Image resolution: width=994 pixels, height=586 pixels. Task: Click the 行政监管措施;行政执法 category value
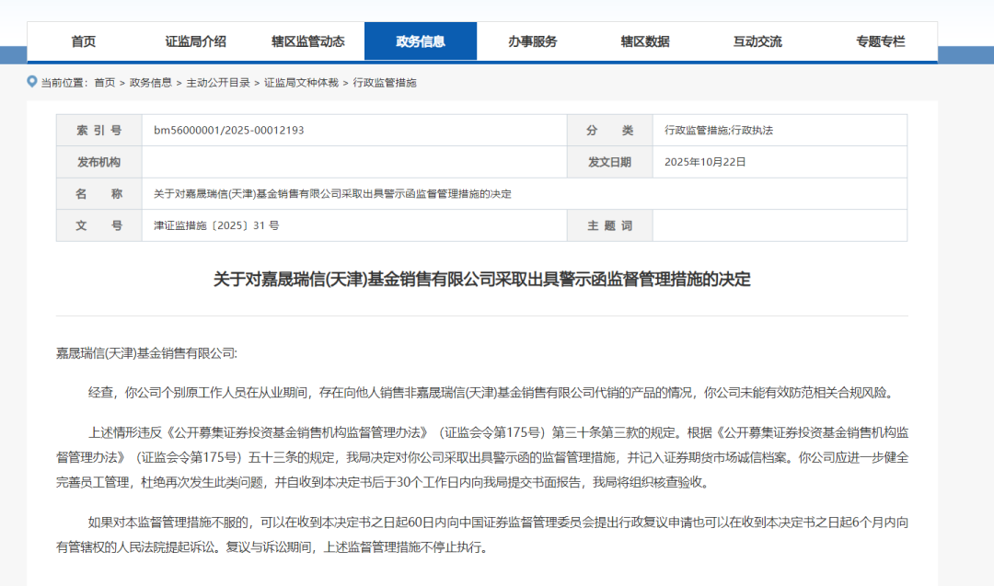pyautogui.click(x=719, y=131)
